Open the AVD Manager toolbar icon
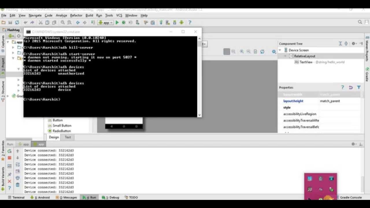 coord(167,22)
